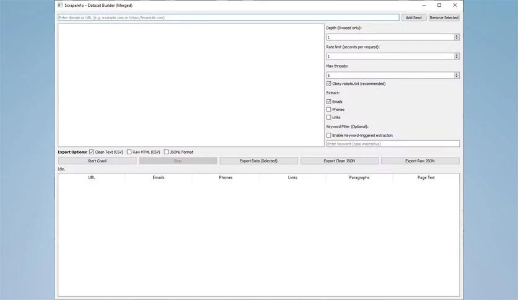
Task: Decrease the Depth value with down arrow
Action: coord(457,39)
